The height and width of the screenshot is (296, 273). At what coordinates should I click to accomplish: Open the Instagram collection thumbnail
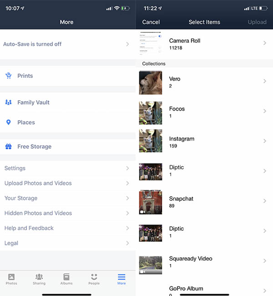tap(150, 141)
